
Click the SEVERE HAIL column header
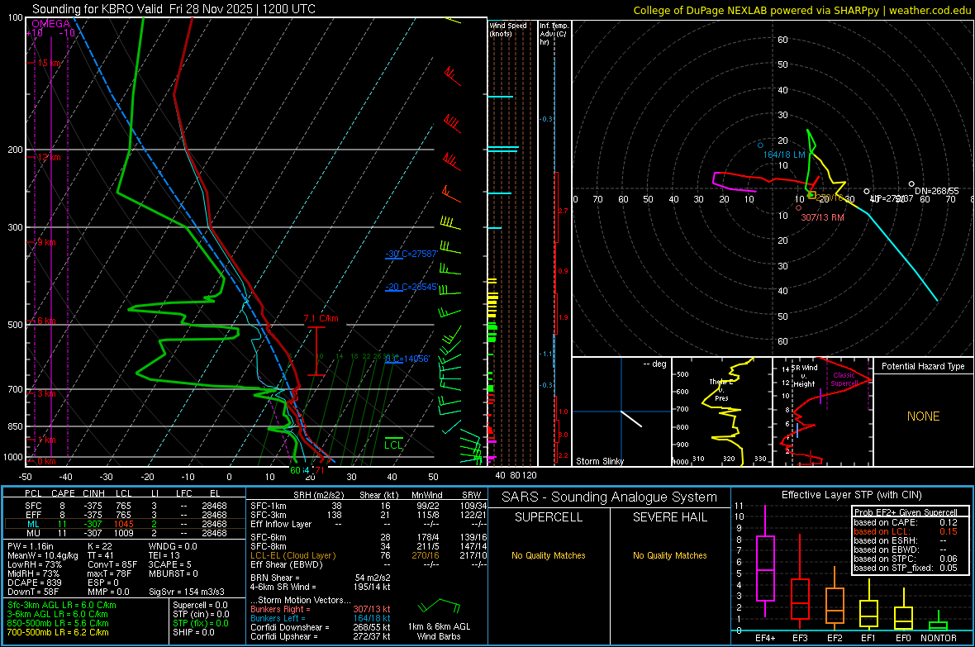[669, 517]
